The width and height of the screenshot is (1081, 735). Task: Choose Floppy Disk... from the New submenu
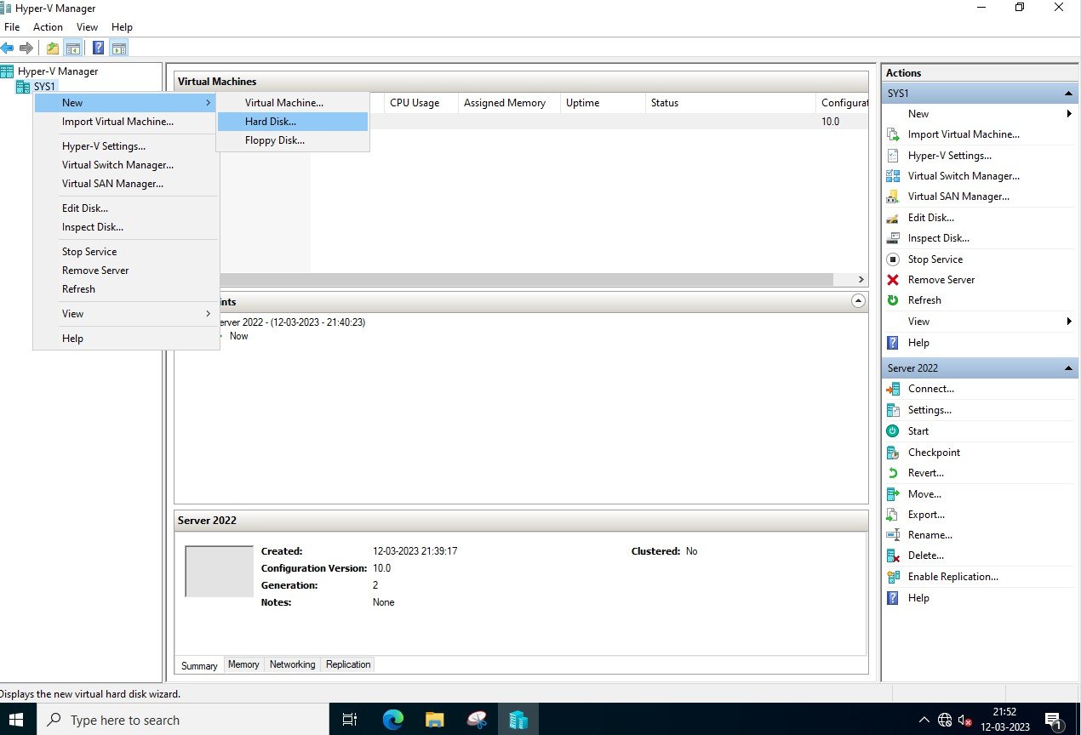click(x=293, y=140)
